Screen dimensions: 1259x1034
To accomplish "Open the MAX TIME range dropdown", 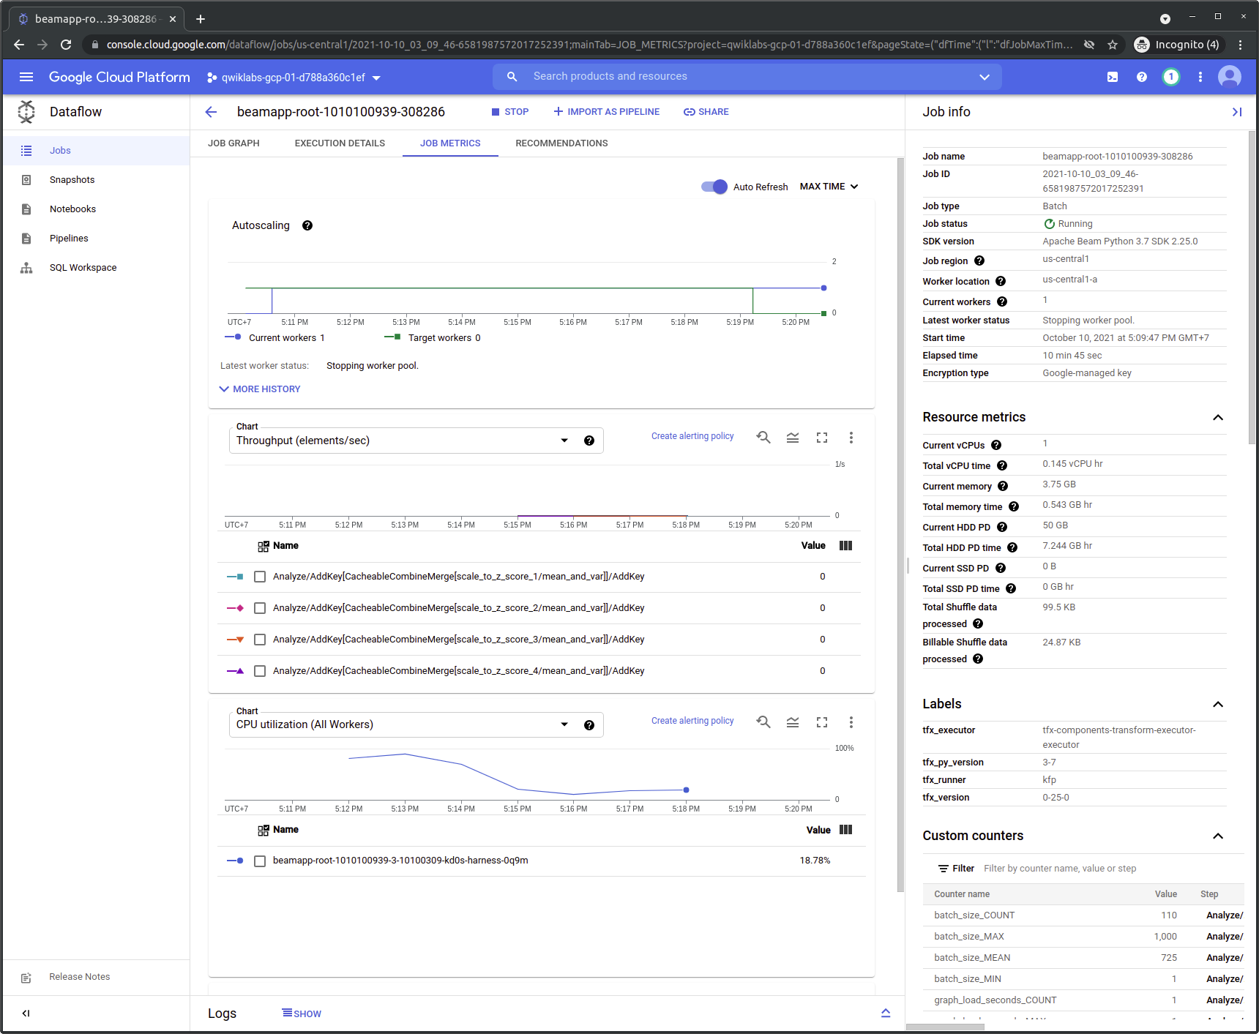I will click(829, 187).
